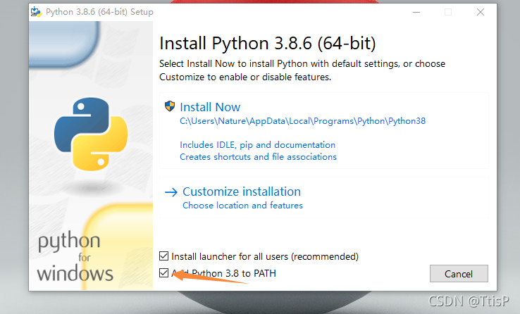Minimize the Python Setup window
The height and width of the screenshot is (314, 520).
[x=416, y=12]
